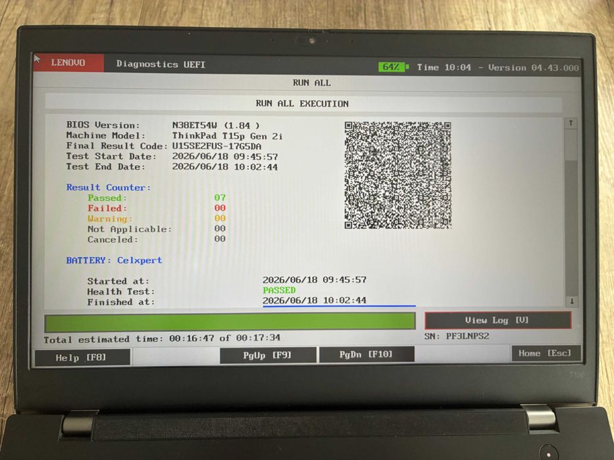Click the Canceled count 00
Screen dimensions: 614x460
pyautogui.click(x=220, y=239)
